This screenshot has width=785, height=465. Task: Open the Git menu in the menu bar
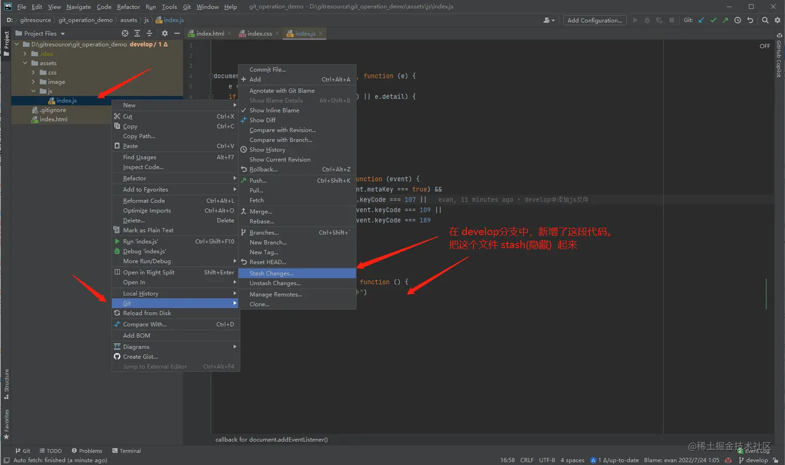click(x=187, y=7)
